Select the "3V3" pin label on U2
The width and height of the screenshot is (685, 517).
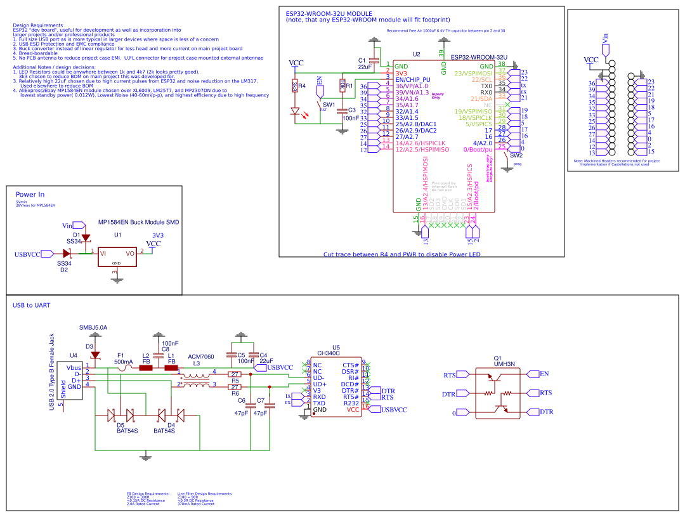coord(401,74)
